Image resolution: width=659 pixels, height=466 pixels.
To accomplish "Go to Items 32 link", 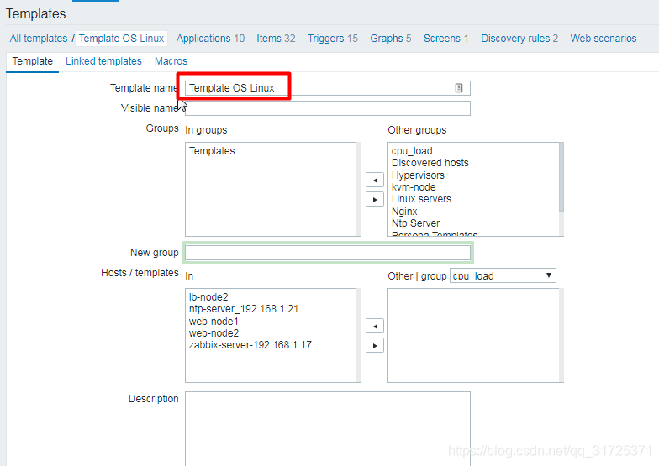I will pos(276,39).
